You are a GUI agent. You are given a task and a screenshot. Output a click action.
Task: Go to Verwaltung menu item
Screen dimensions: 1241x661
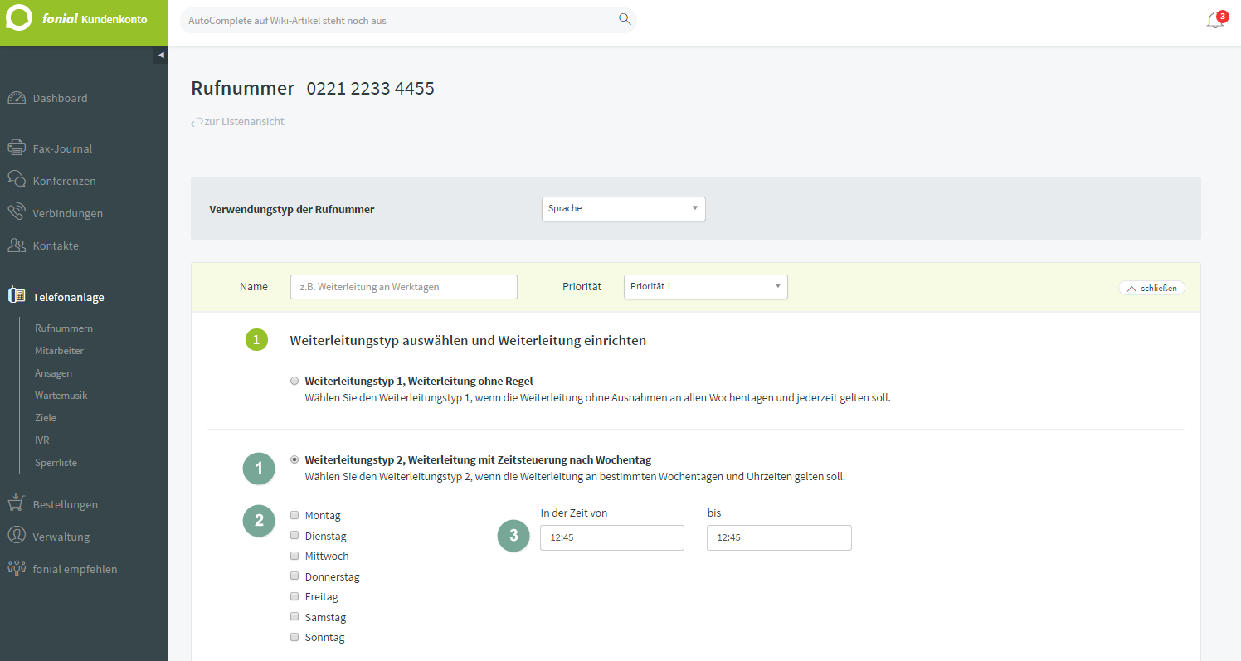pyautogui.click(x=61, y=537)
